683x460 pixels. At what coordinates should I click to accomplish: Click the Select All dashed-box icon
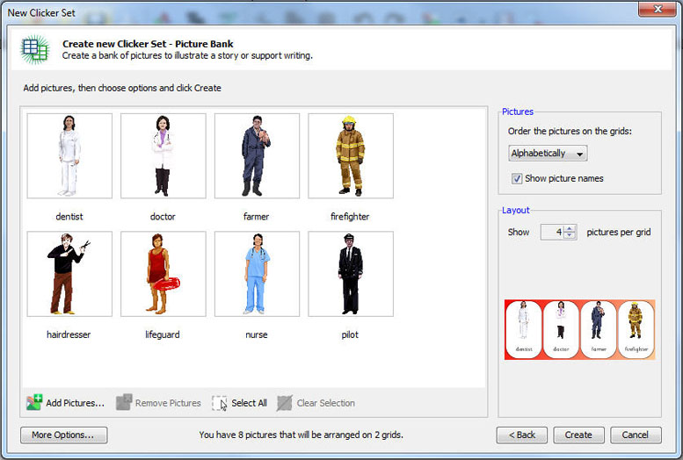point(220,403)
